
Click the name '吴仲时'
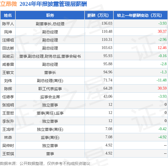tap(8, 146)
